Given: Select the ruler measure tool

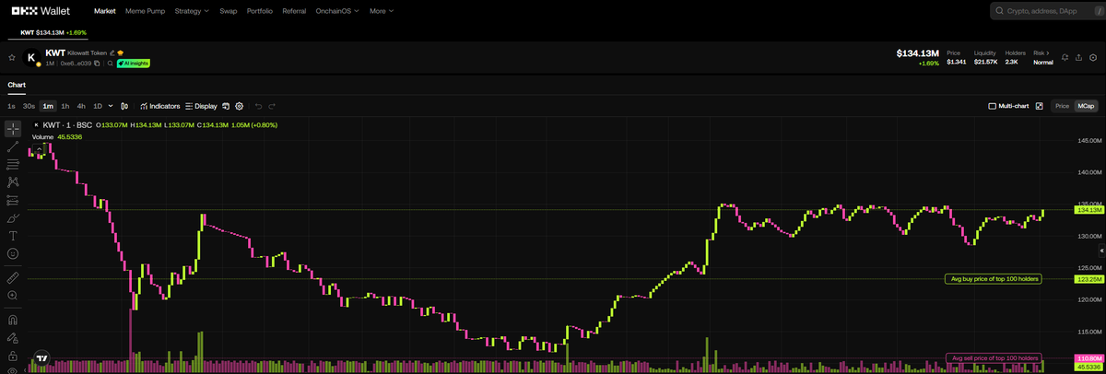Looking at the screenshot, I should (x=13, y=276).
